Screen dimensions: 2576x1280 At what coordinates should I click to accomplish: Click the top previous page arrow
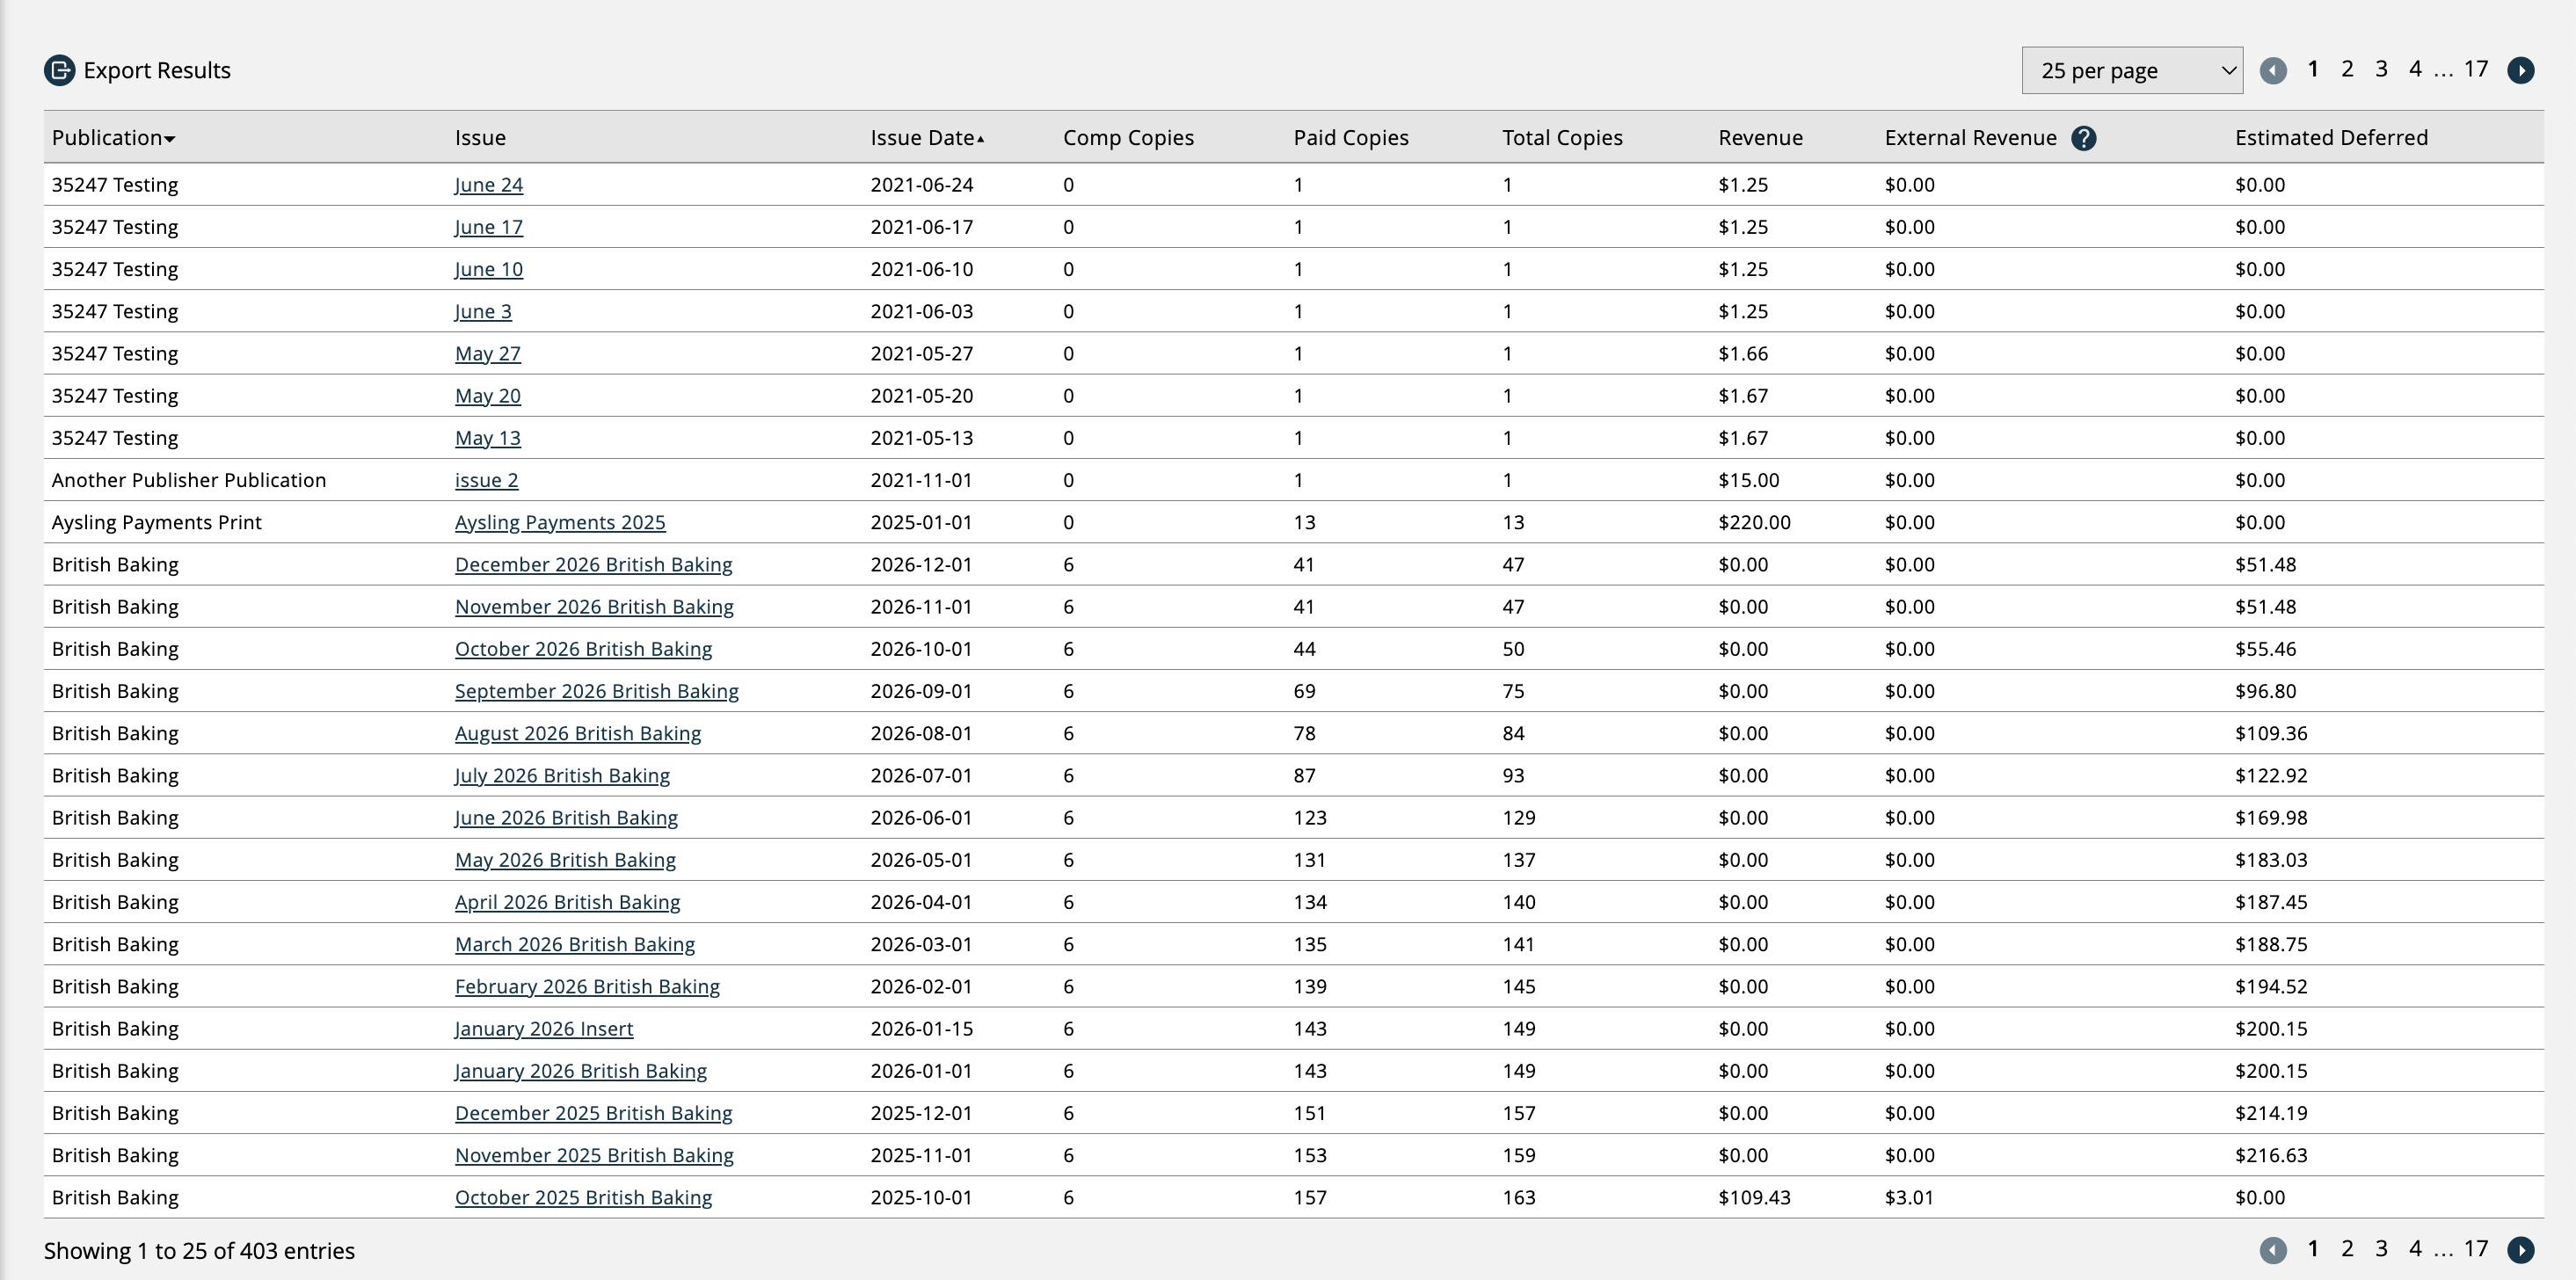(2272, 70)
